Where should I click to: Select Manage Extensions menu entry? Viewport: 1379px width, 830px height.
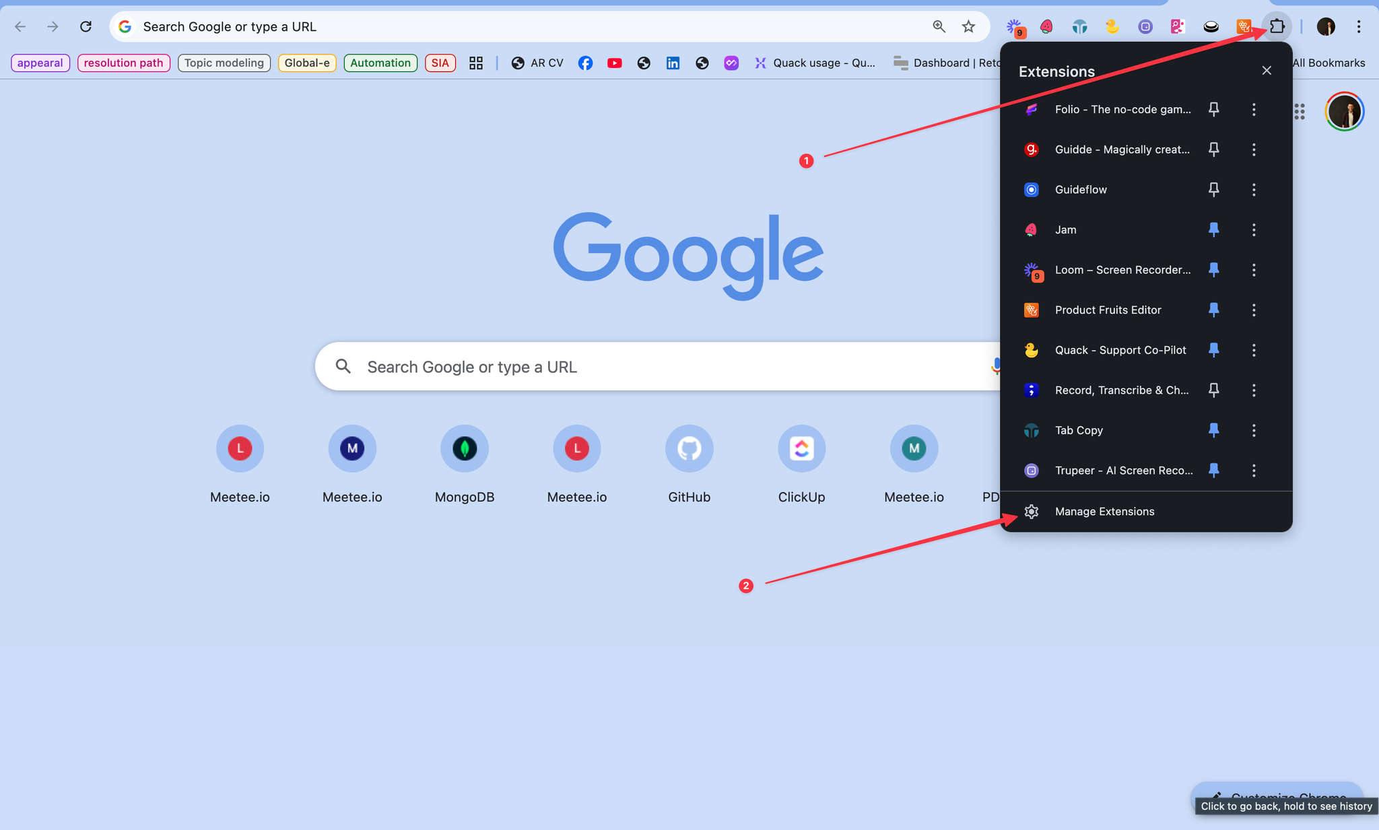click(1104, 512)
